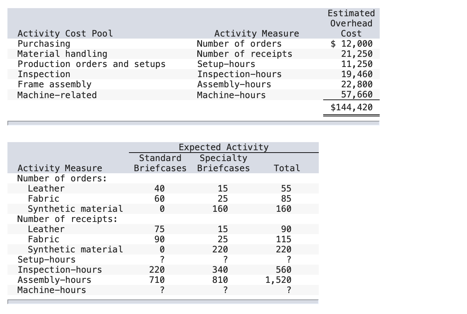Click Leather orders total value 55
Image resolution: width=467 pixels, height=314 pixels.
(x=286, y=188)
